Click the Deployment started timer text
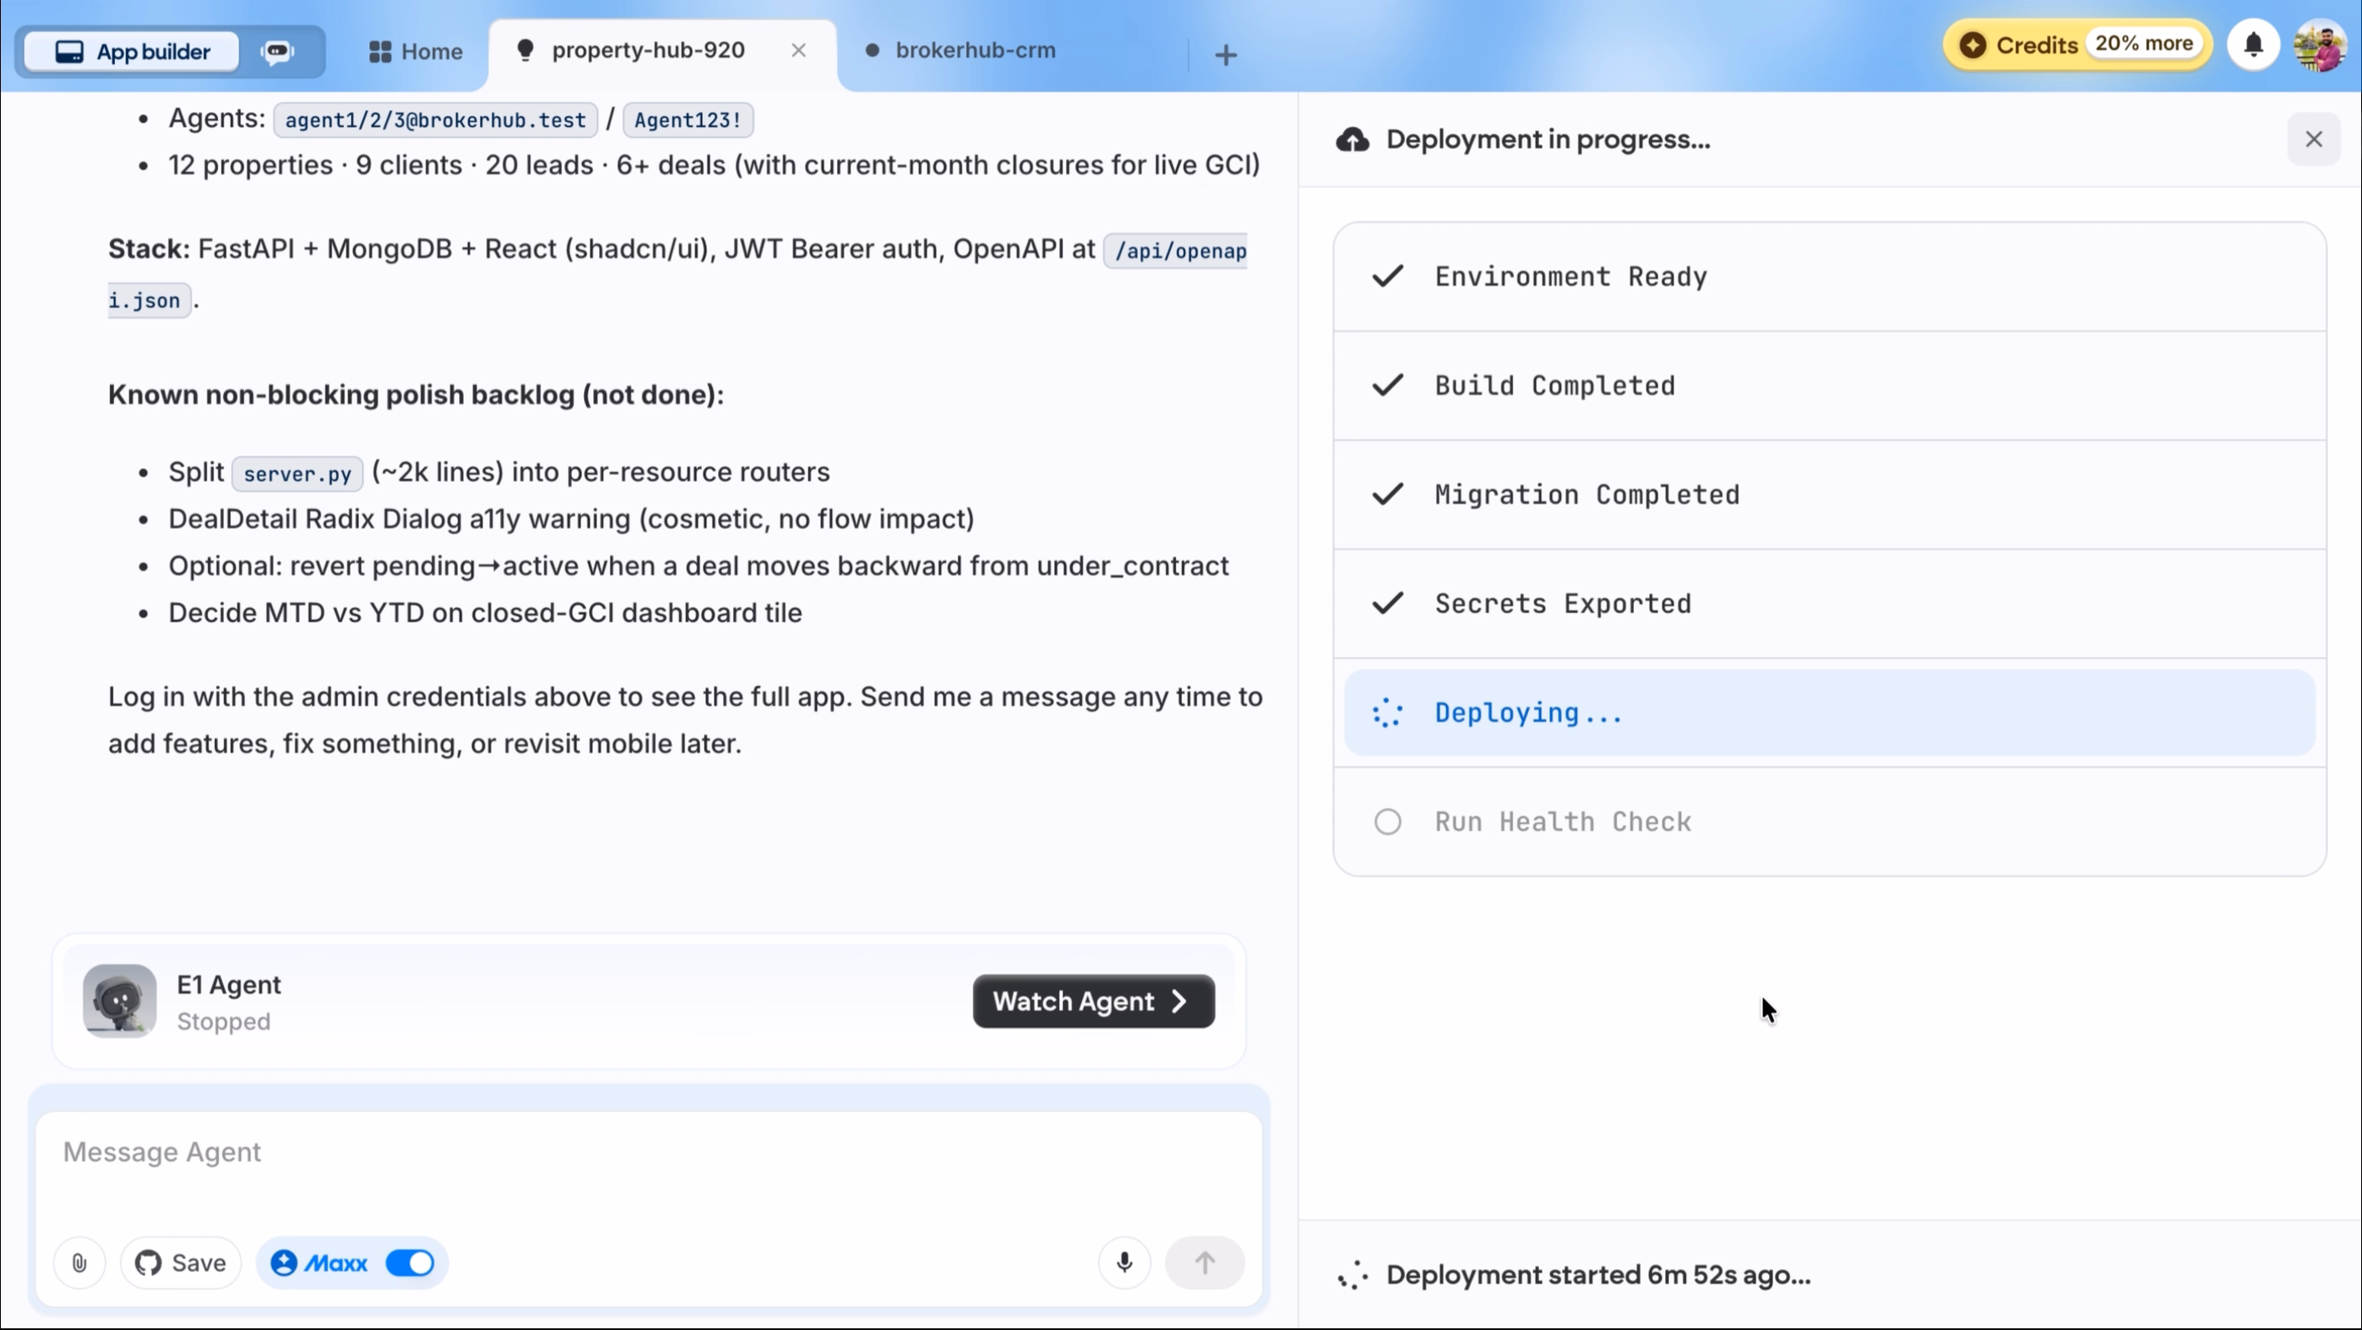This screenshot has height=1330, width=2362. [1598, 1275]
